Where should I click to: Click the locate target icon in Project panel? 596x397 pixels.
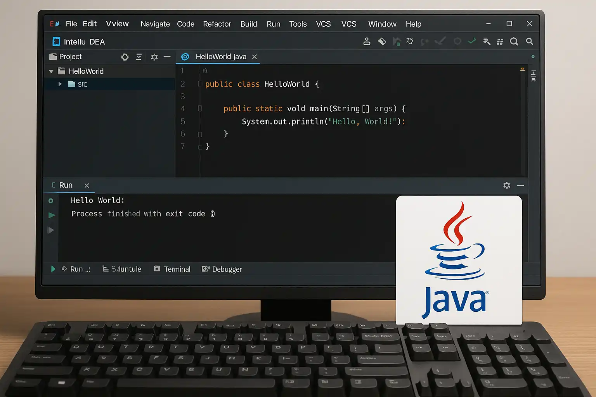[x=125, y=57]
